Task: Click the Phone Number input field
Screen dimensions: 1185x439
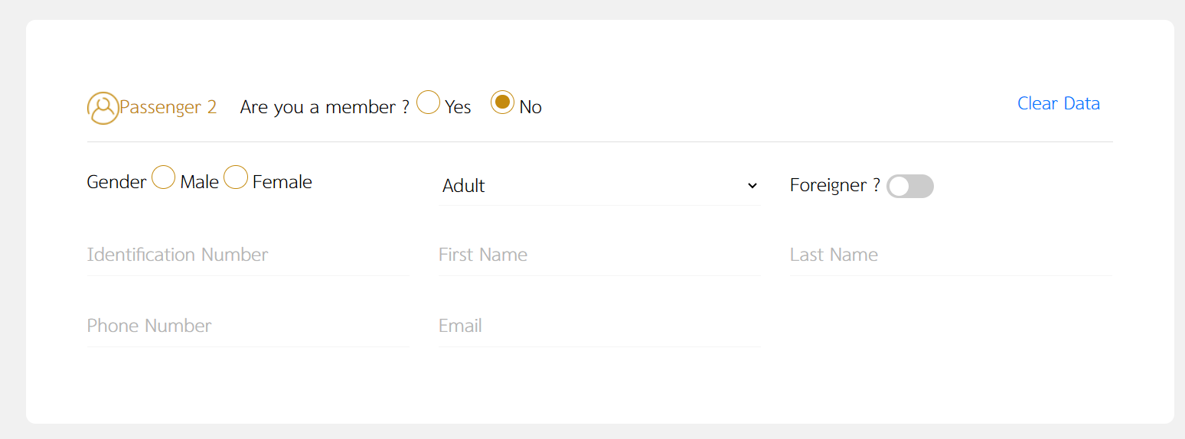Action: (x=248, y=327)
